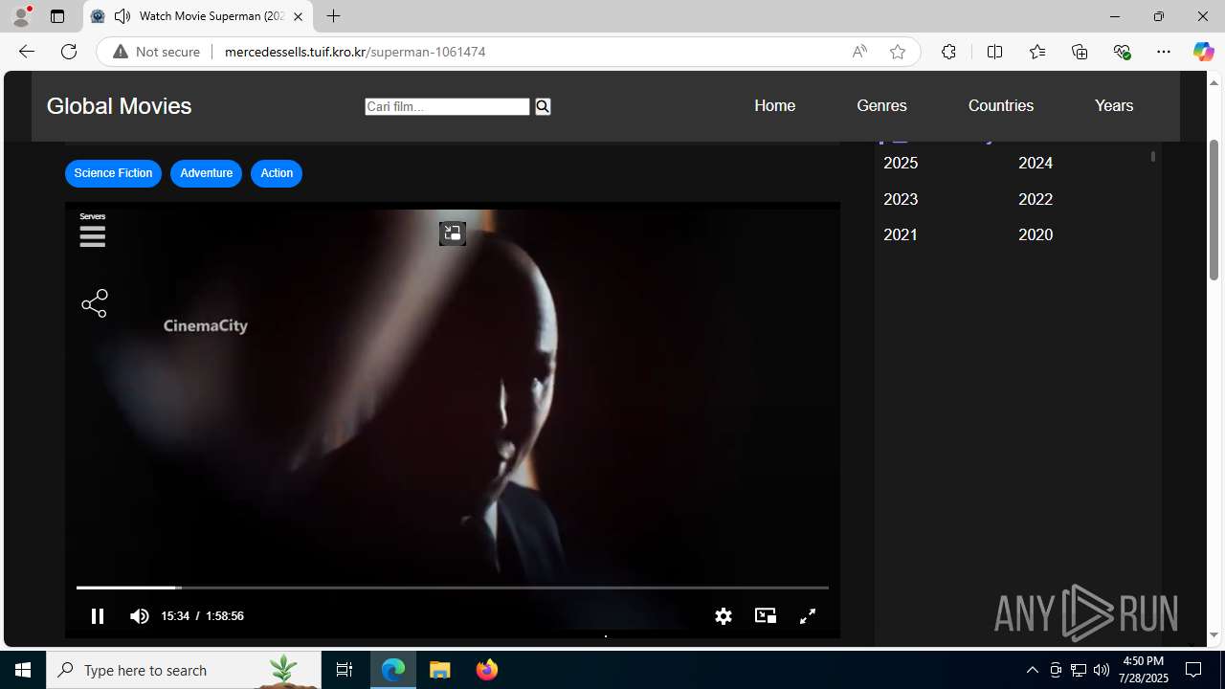Click the address bar URL
The image size is (1225, 689).
(x=355, y=52)
